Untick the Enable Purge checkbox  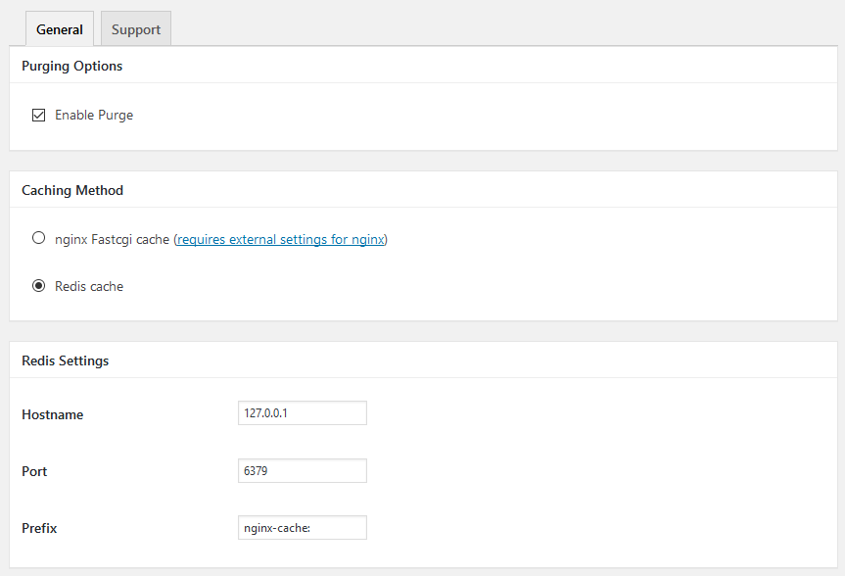pos(39,115)
